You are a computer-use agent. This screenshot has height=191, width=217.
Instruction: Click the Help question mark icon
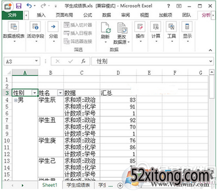168,6
